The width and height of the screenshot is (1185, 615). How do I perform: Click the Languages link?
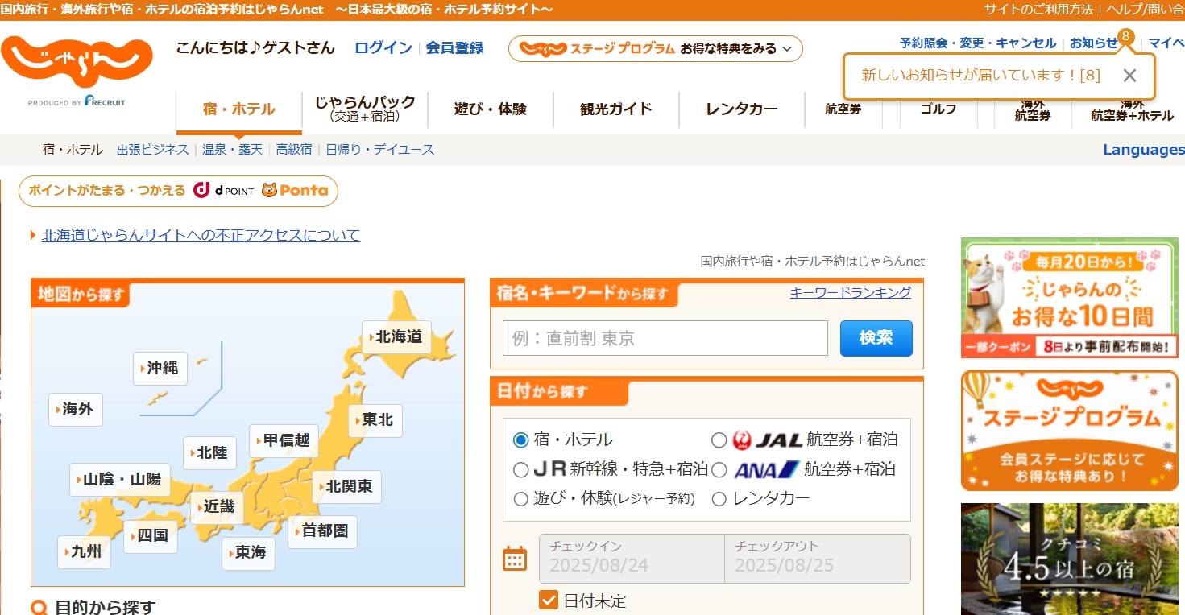[x=1144, y=150]
